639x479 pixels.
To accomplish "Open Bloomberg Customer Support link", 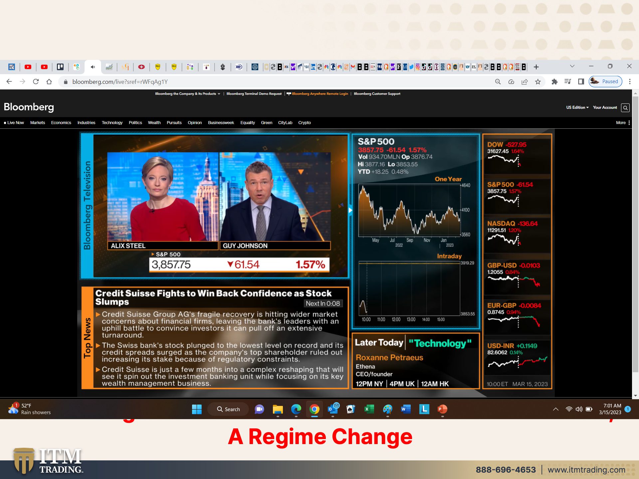I will click(x=377, y=94).
